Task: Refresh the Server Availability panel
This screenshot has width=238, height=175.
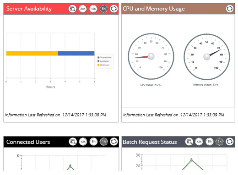Action: click(114, 9)
